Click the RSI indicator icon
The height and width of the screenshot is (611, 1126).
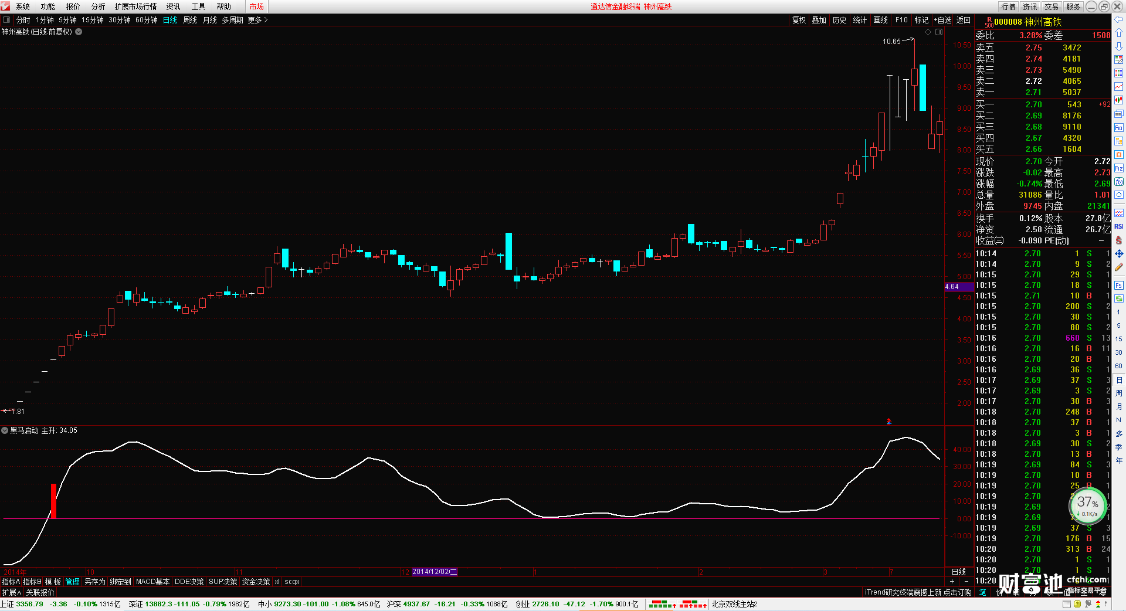pos(1119,226)
